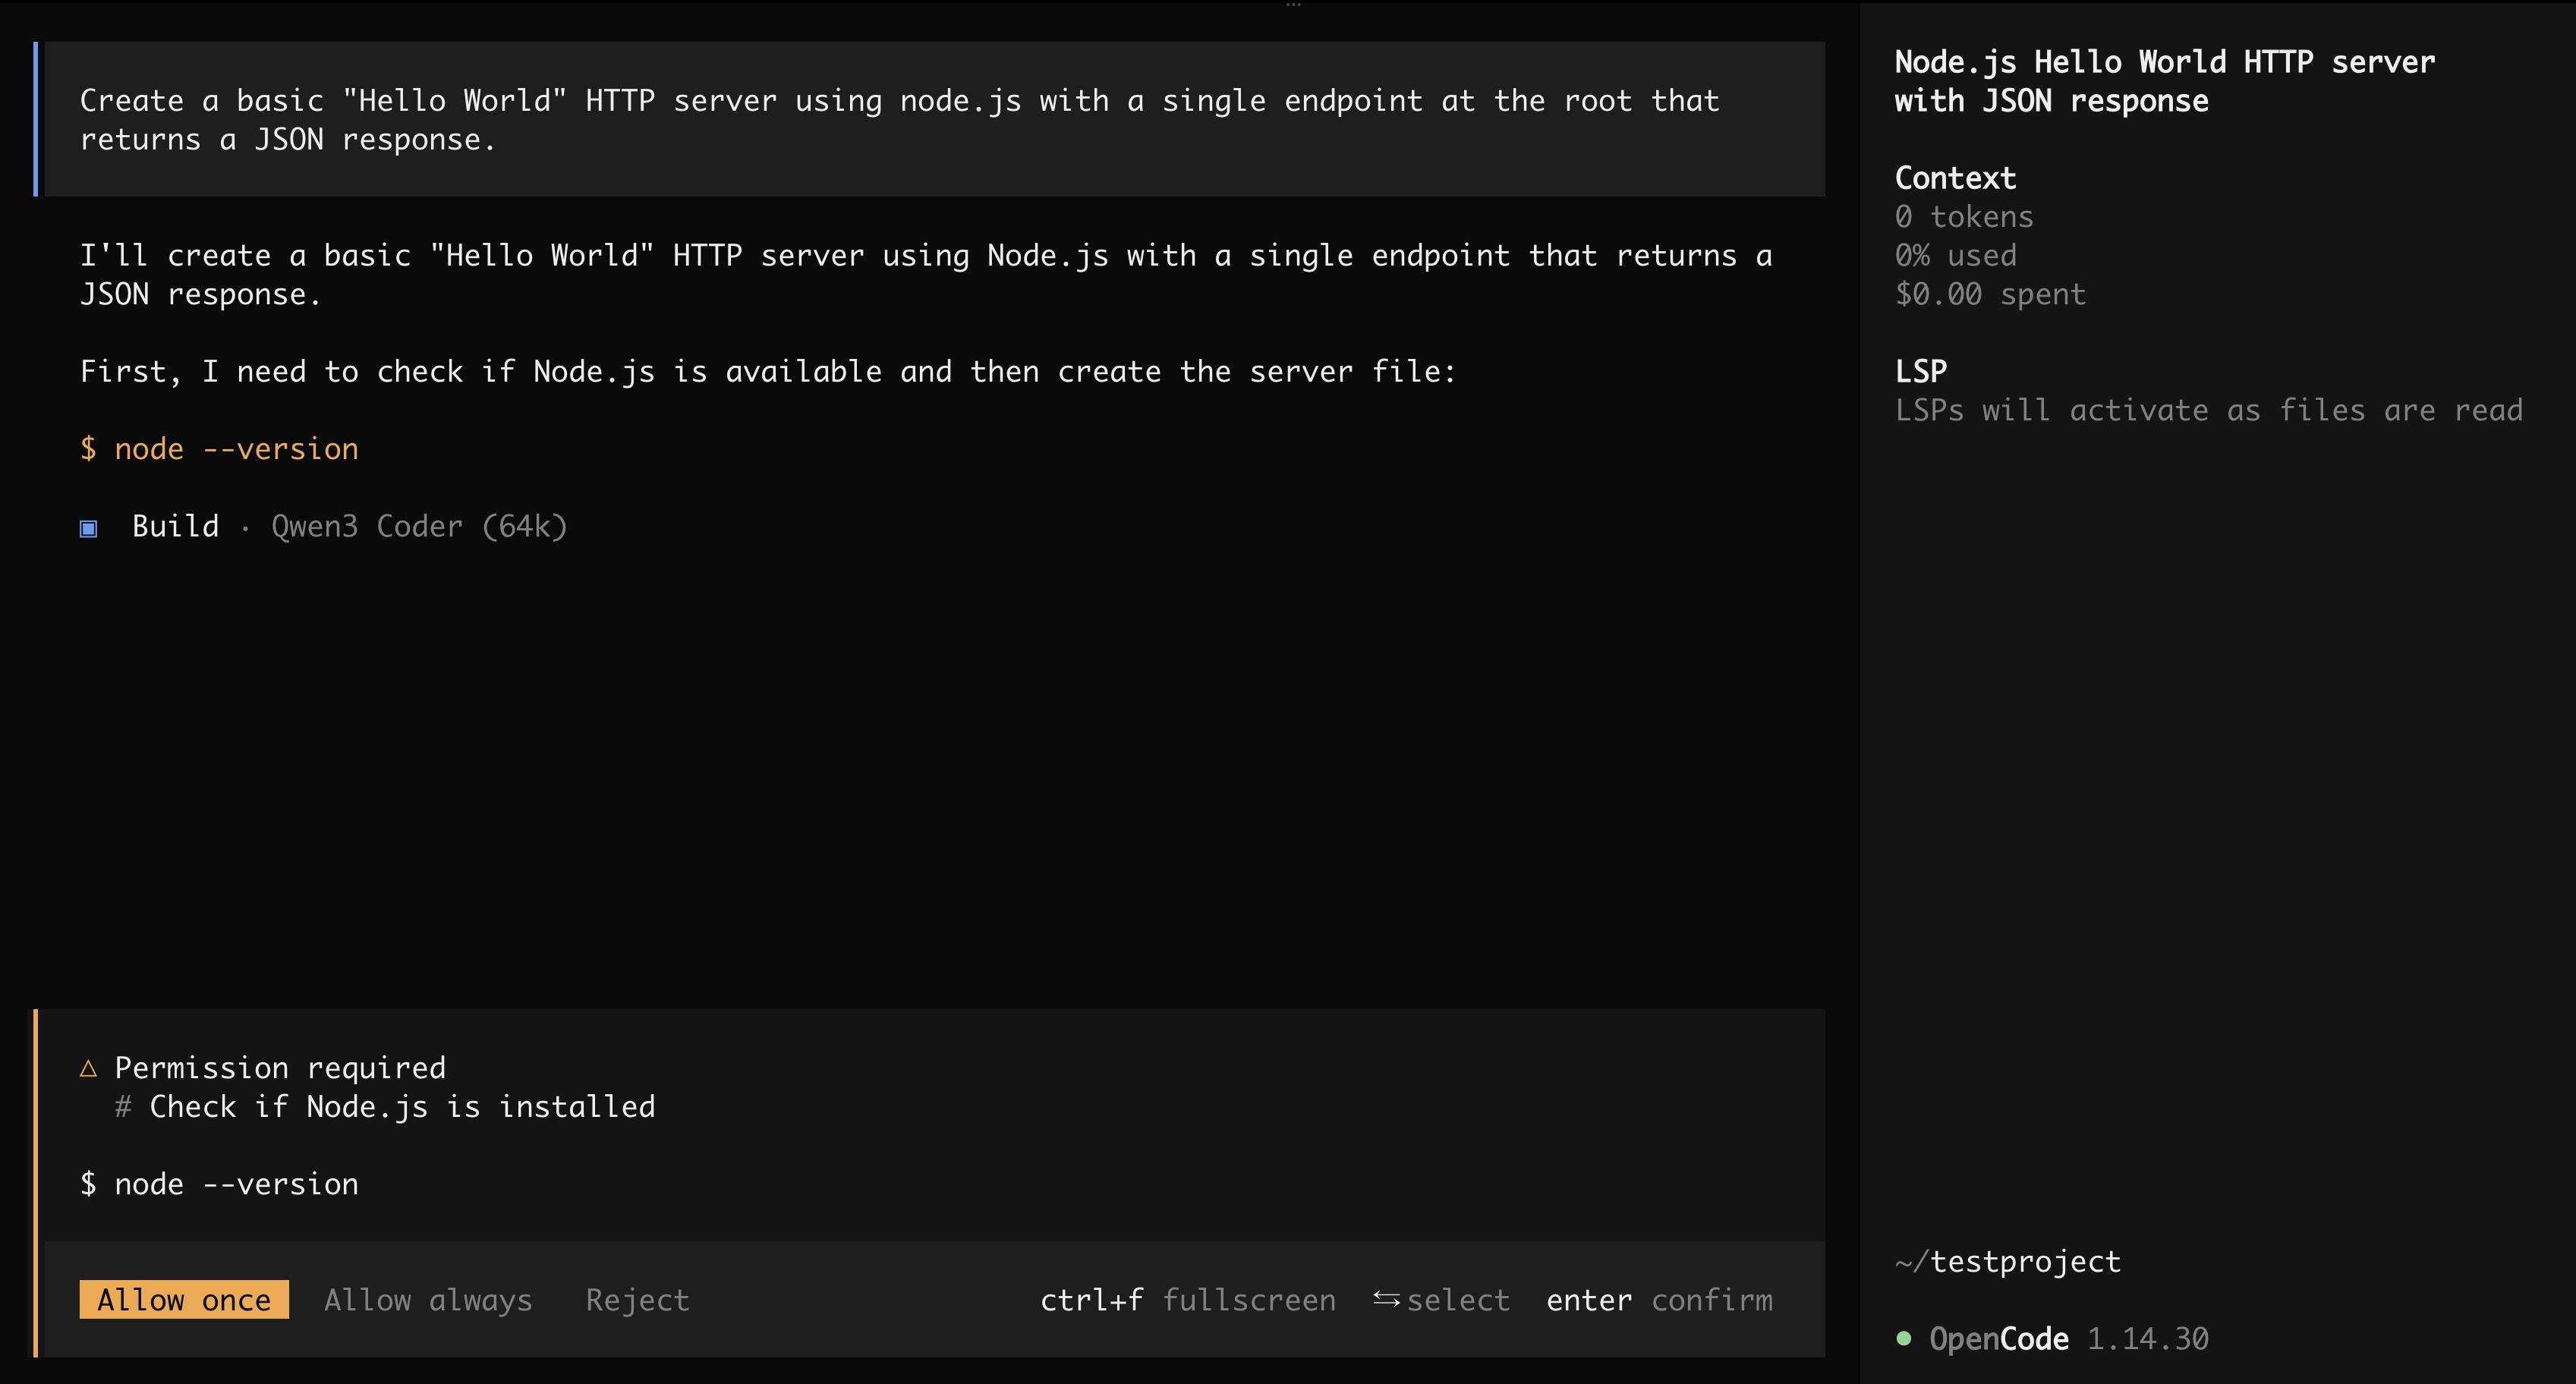The height and width of the screenshot is (1384, 2576).
Task: Click the green OpenCode status dot
Action: click(x=1903, y=1338)
